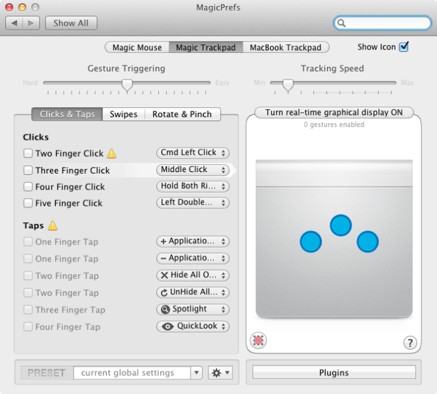The image size is (437, 394).
Task: Click the leftmost blue finger dot on trackpad
Action: 311,242
